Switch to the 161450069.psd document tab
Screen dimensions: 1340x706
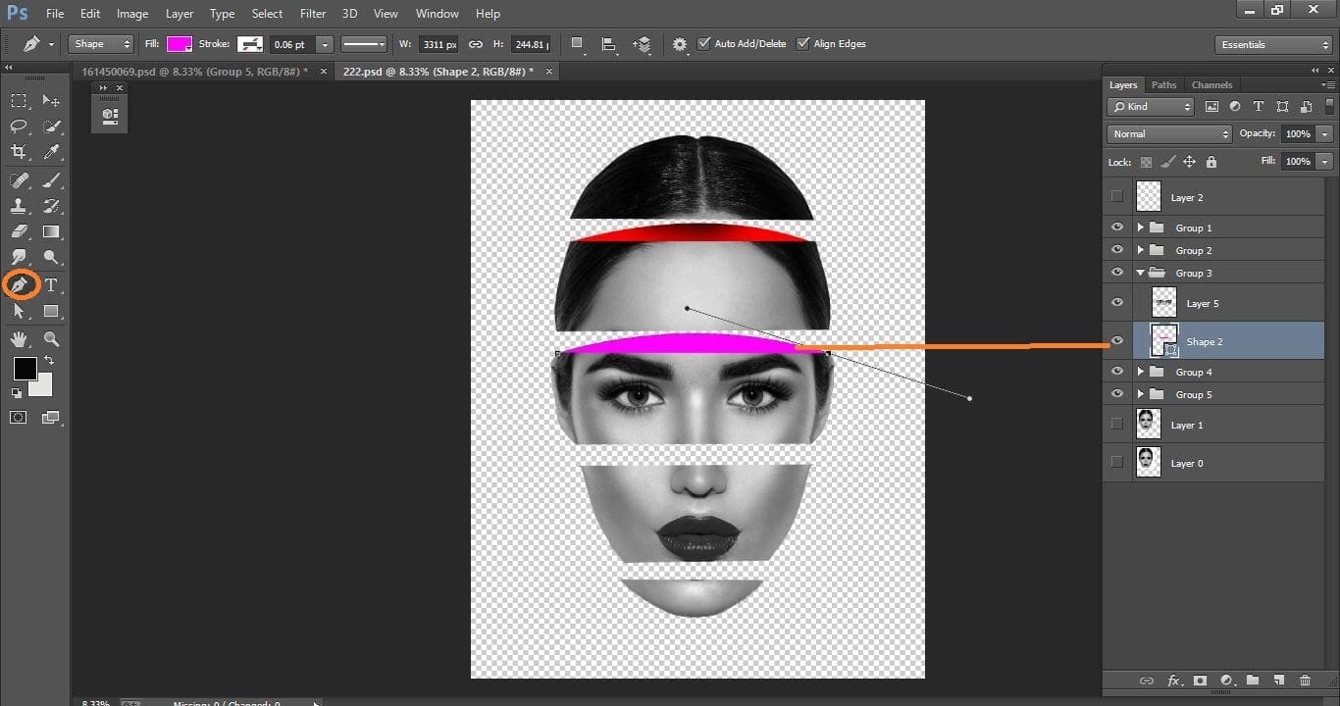coord(196,71)
